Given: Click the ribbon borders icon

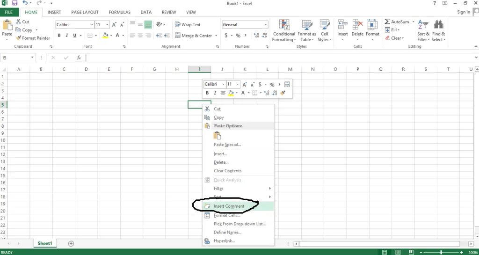Looking at the screenshot, I should pyautogui.click(x=90, y=36).
